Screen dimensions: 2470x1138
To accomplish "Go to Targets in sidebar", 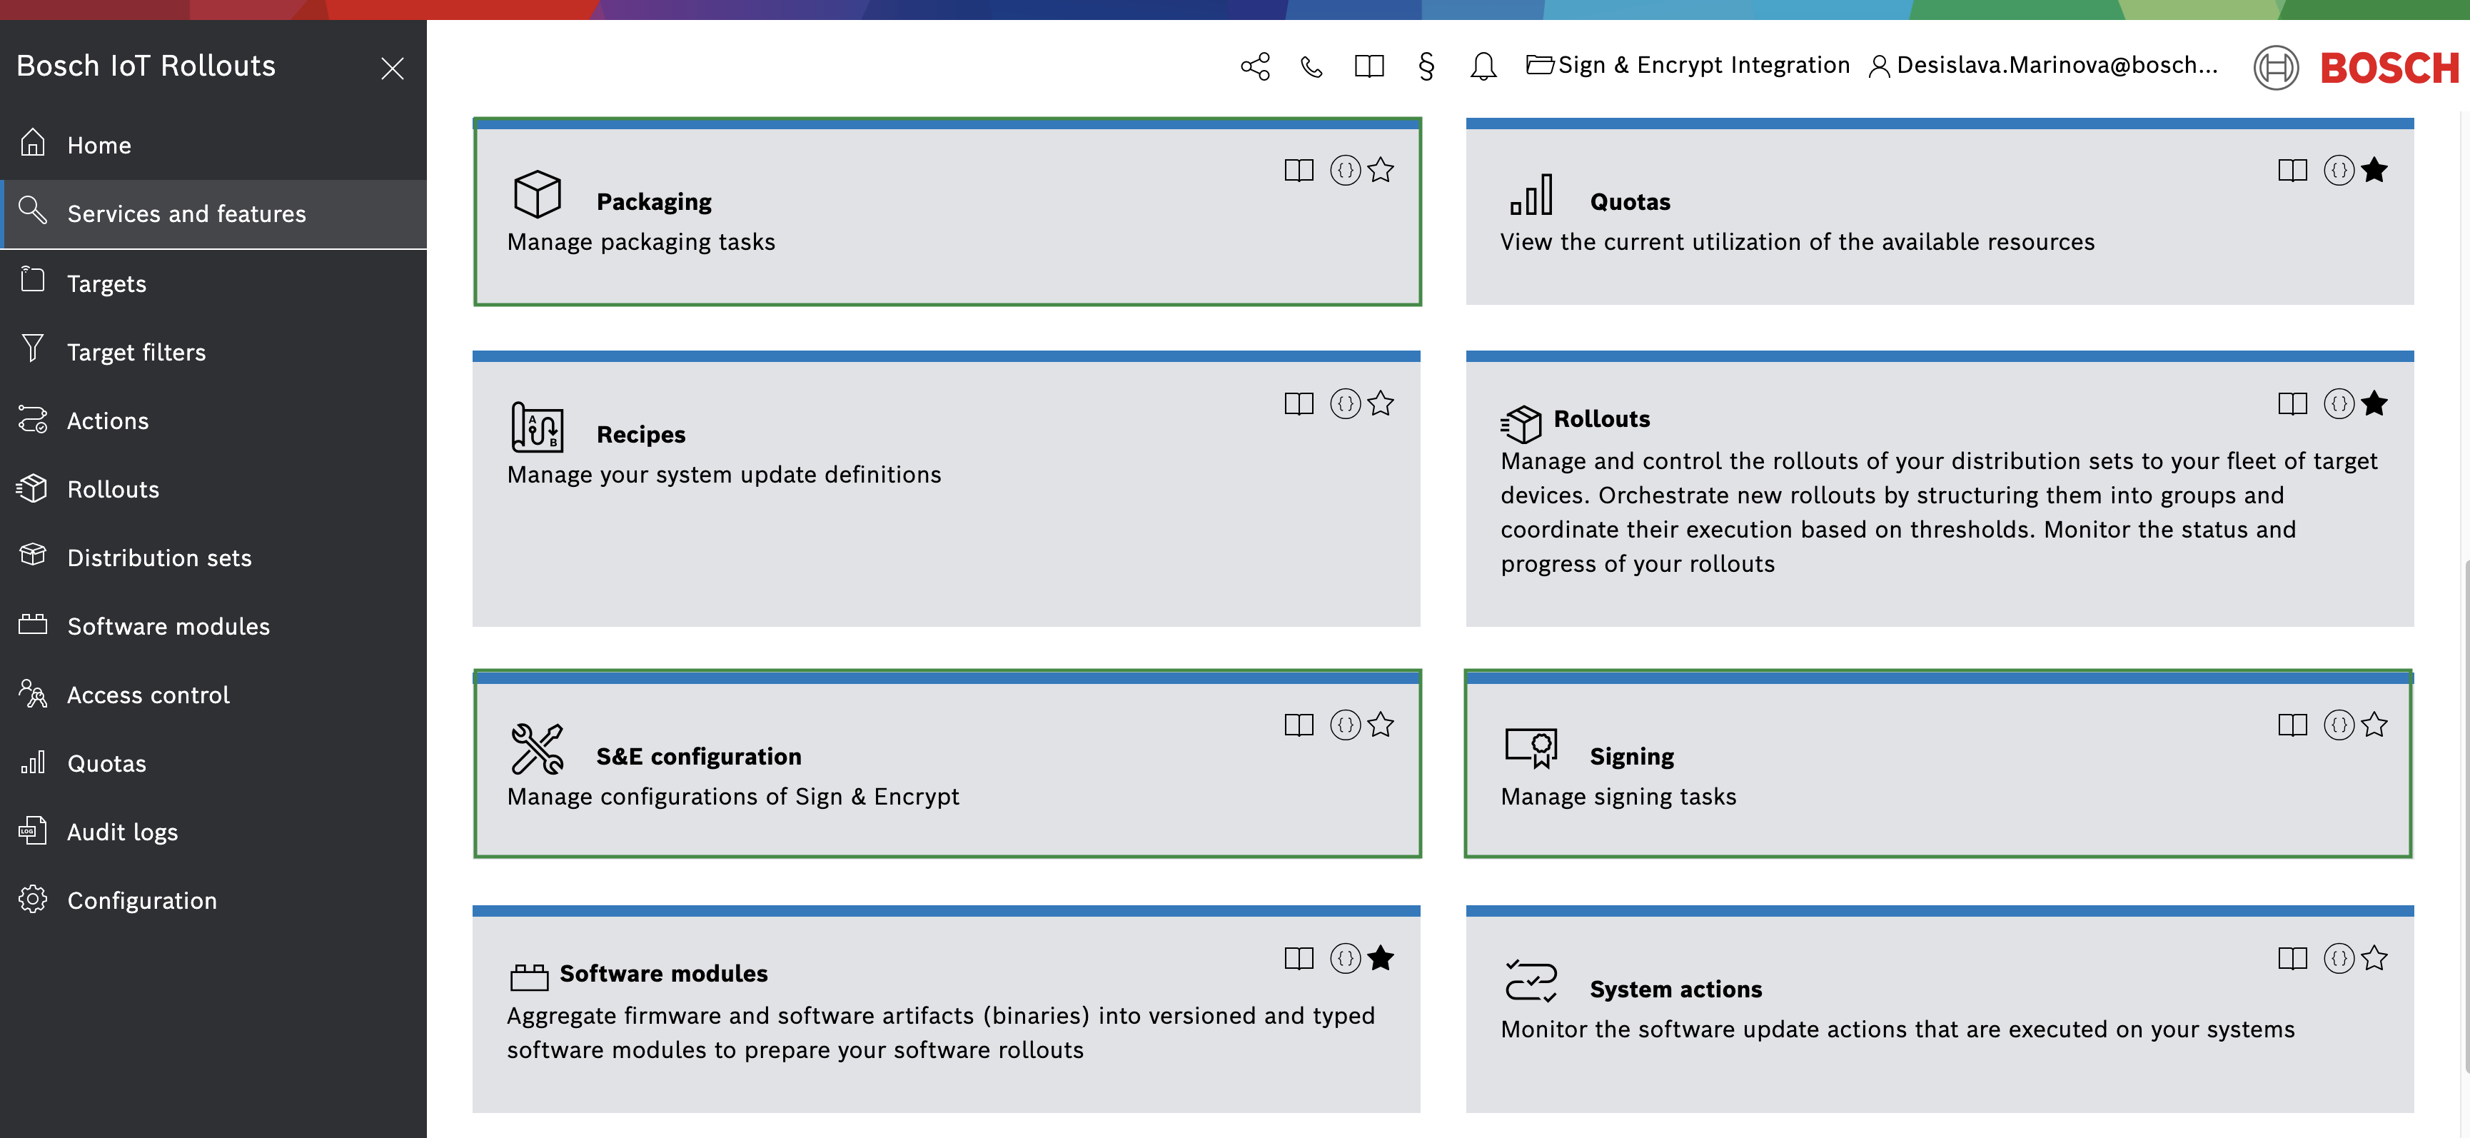I will [213, 283].
